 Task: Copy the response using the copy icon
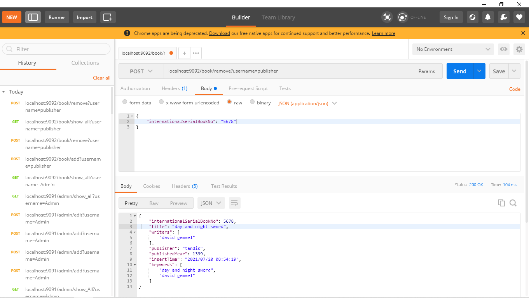point(501,203)
